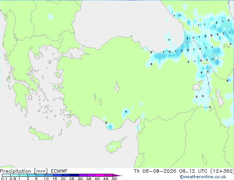Click the rain patch on Antalya coast

click(x=110, y=126)
